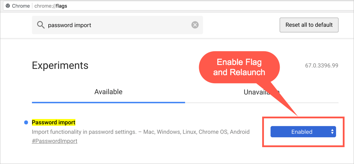This screenshot has width=354, height=164.
Task: Click the red Enable Flag and Relaunch callout
Action: click(239, 68)
